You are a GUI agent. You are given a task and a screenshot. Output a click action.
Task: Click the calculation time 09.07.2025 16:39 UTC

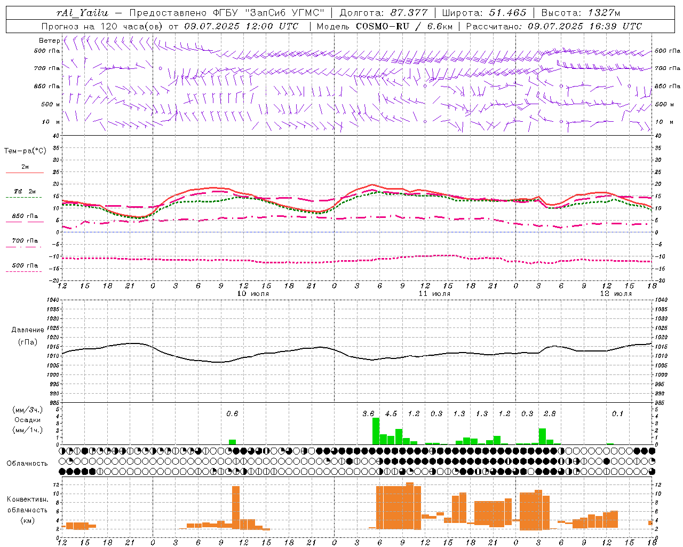coord(585,26)
